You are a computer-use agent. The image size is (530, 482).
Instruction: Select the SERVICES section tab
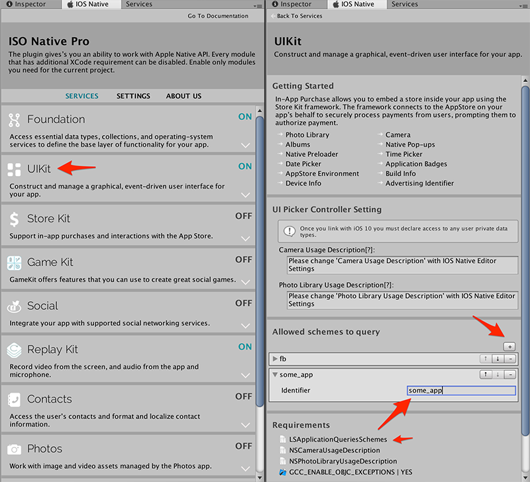tap(81, 96)
